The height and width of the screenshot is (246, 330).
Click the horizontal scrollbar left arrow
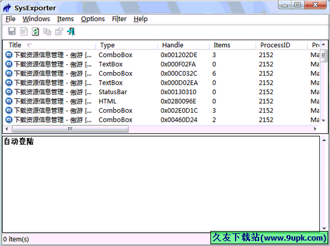coord(7,129)
